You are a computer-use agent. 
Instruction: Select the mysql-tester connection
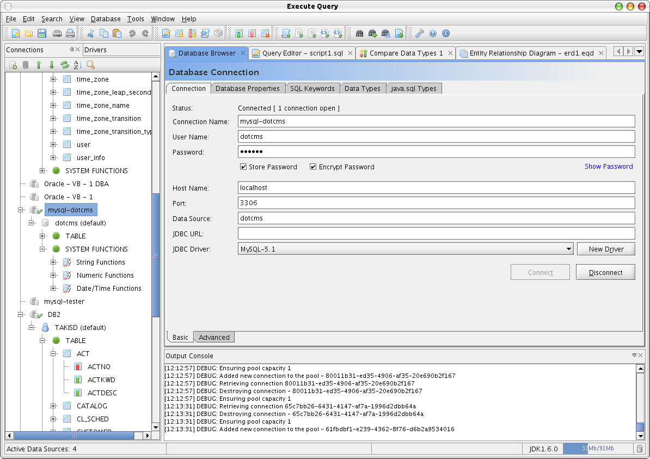[x=64, y=302]
